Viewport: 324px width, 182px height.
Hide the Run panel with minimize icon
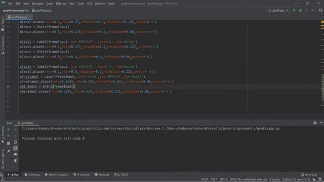pyautogui.click(x=321, y=123)
